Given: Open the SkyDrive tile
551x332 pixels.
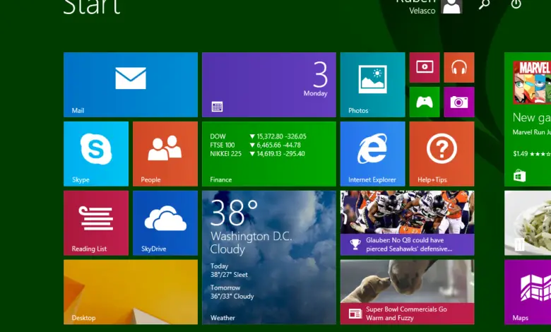Looking at the screenshot, I should click(165, 223).
